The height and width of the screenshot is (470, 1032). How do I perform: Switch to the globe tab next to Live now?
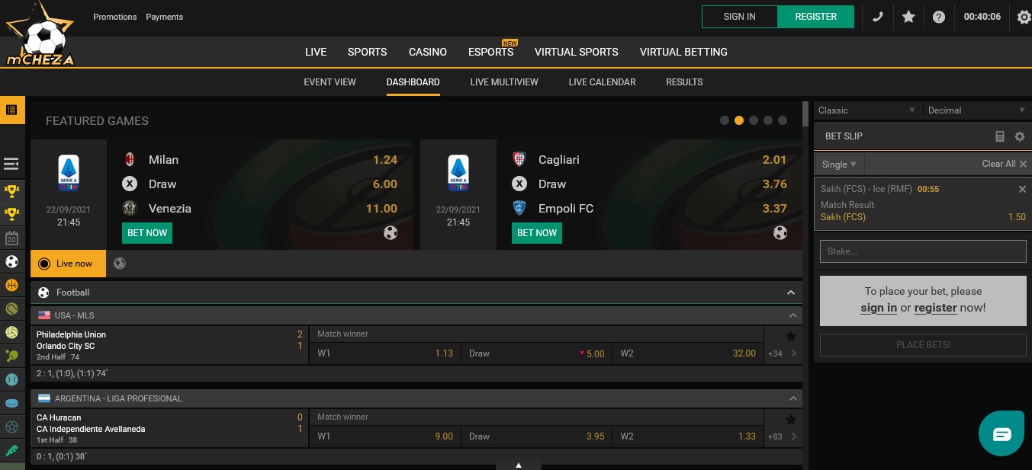(x=120, y=264)
